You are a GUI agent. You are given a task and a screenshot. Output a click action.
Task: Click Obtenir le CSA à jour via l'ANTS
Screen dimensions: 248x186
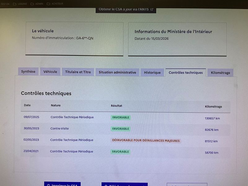[126, 10]
